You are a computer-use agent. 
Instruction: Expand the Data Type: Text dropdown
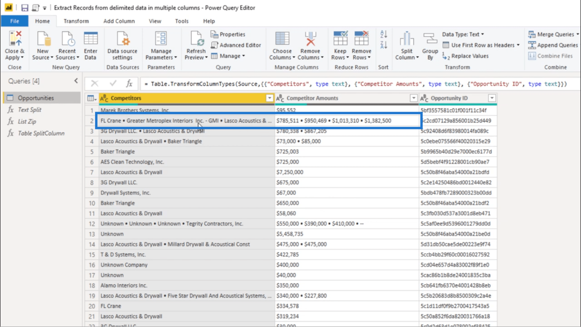pos(482,34)
